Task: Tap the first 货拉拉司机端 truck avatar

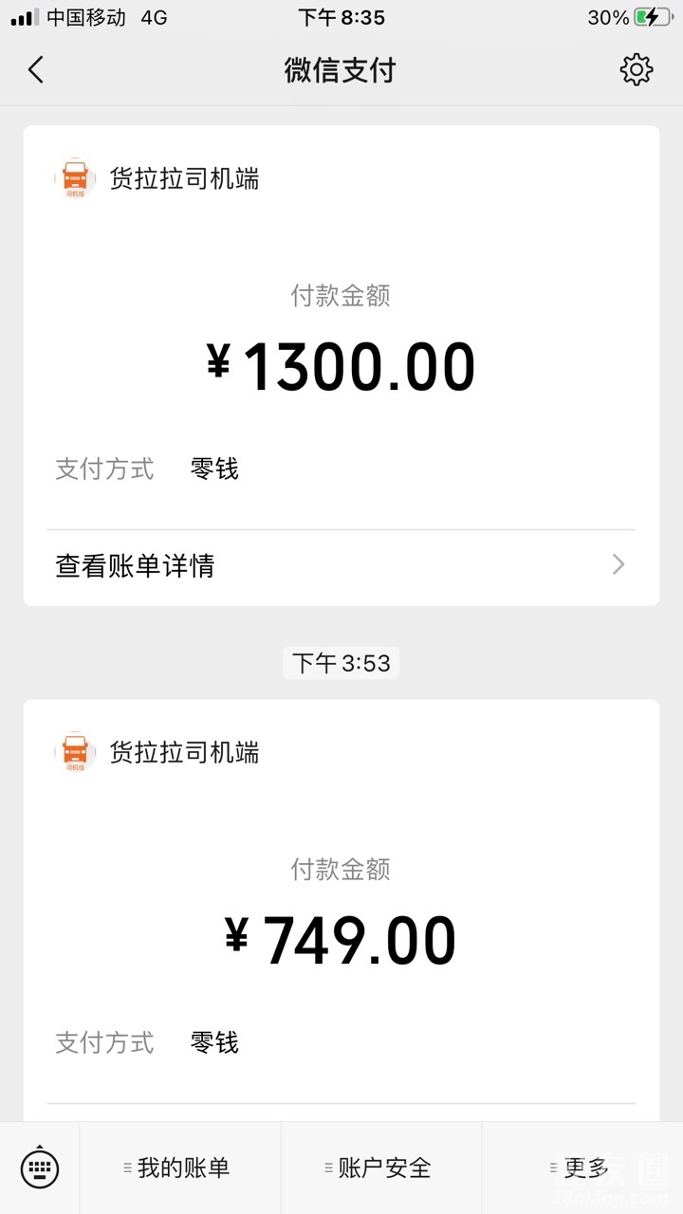Action: click(75, 178)
